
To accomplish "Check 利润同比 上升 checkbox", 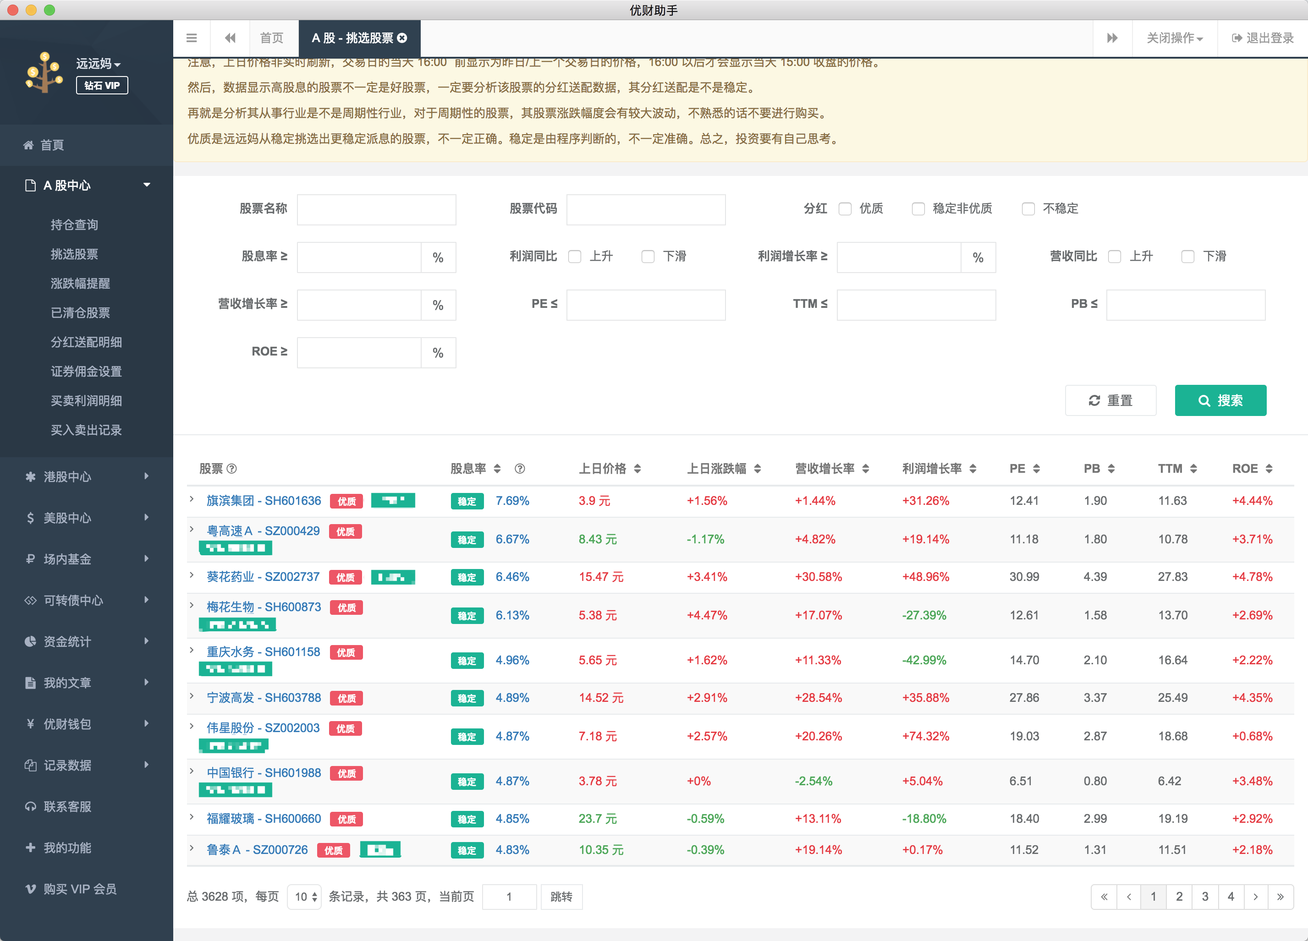I will pyautogui.click(x=574, y=257).
